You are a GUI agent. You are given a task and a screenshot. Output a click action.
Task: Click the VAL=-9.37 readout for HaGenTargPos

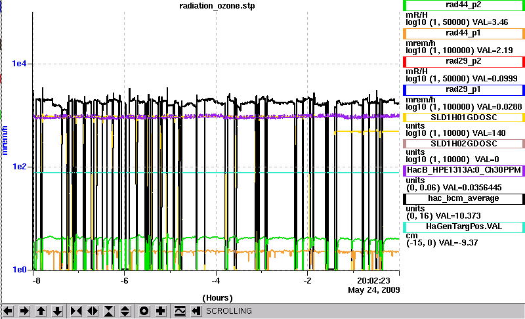click(458, 243)
